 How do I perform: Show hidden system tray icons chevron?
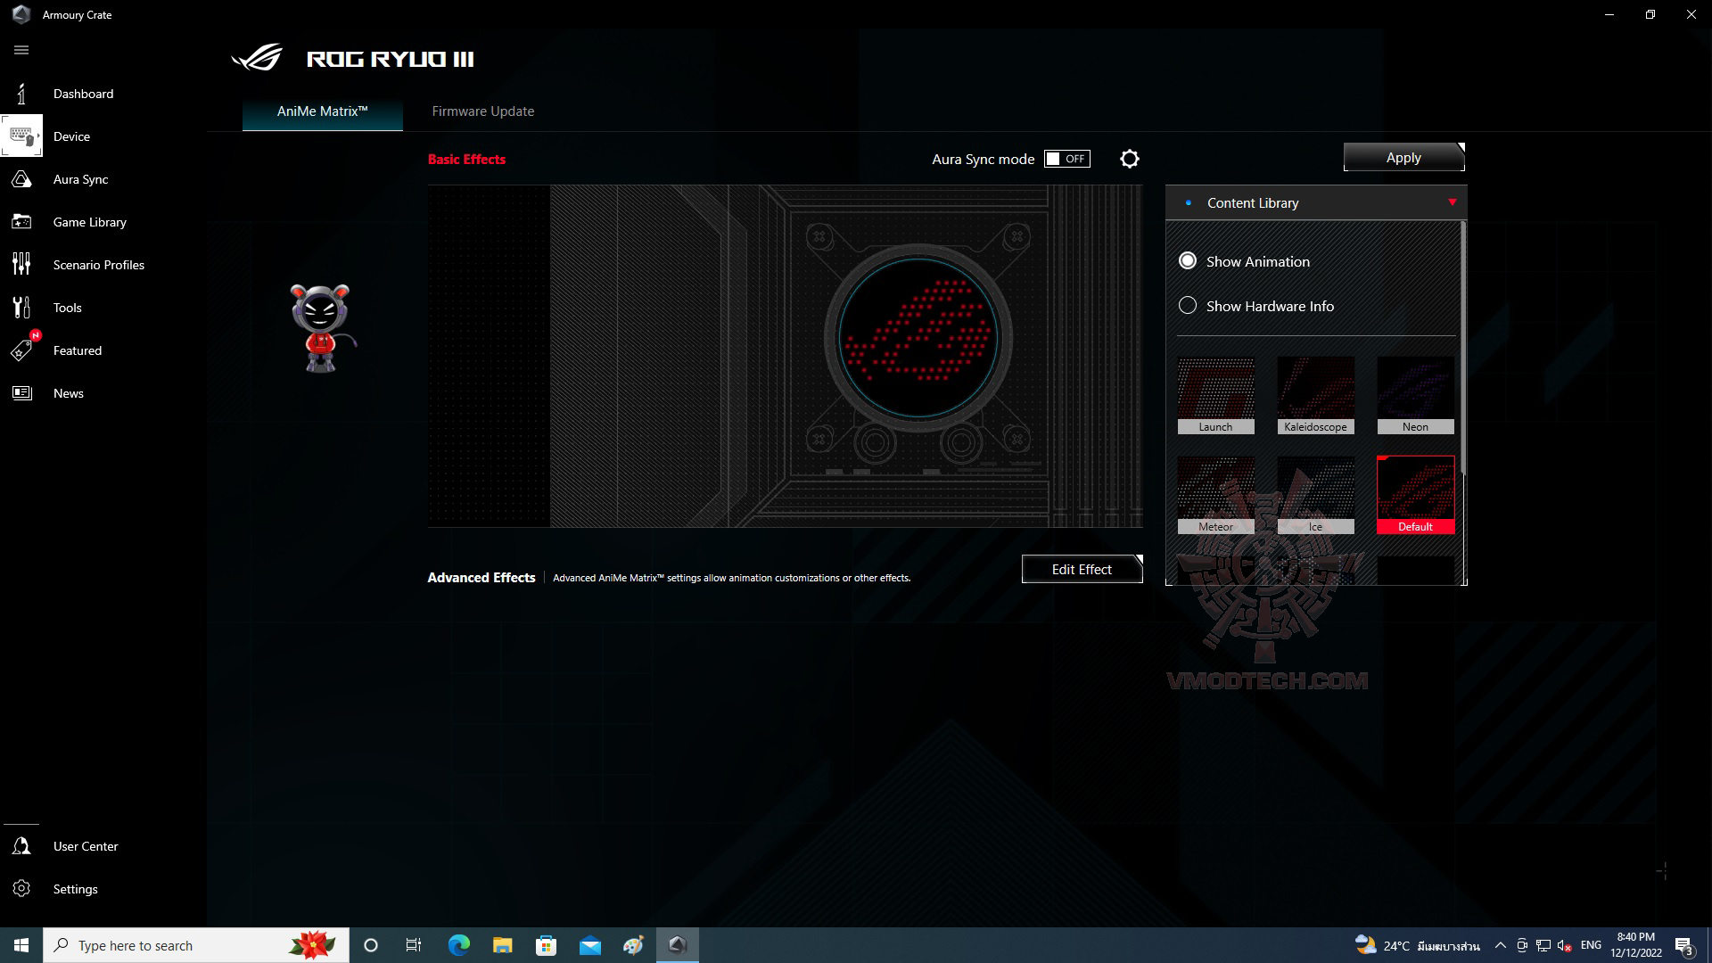[x=1500, y=945]
